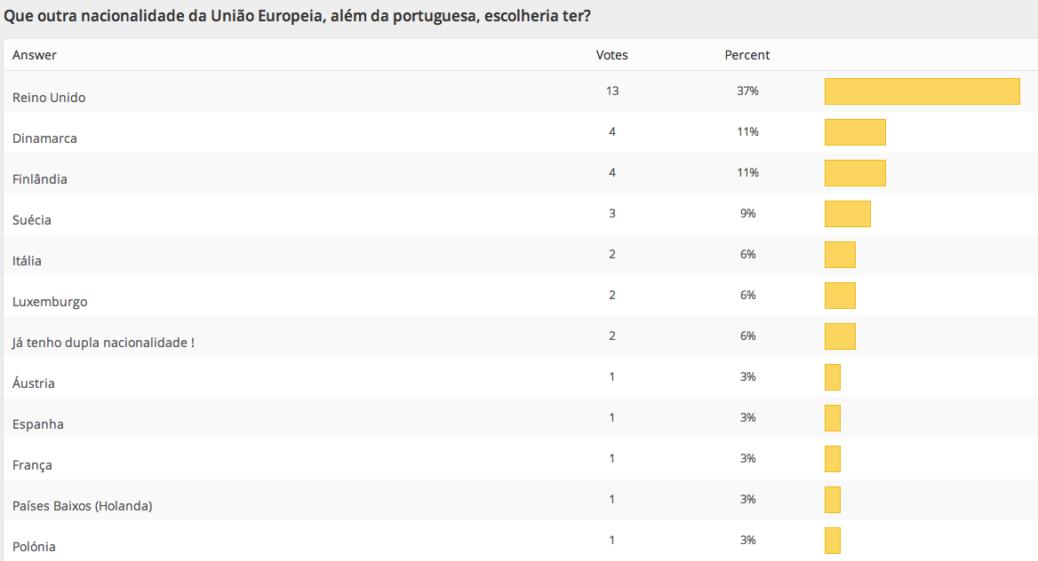Click the Países Baixos (Holanda) label
The width and height of the screenshot is (1038, 561).
[x=83, y=506]
